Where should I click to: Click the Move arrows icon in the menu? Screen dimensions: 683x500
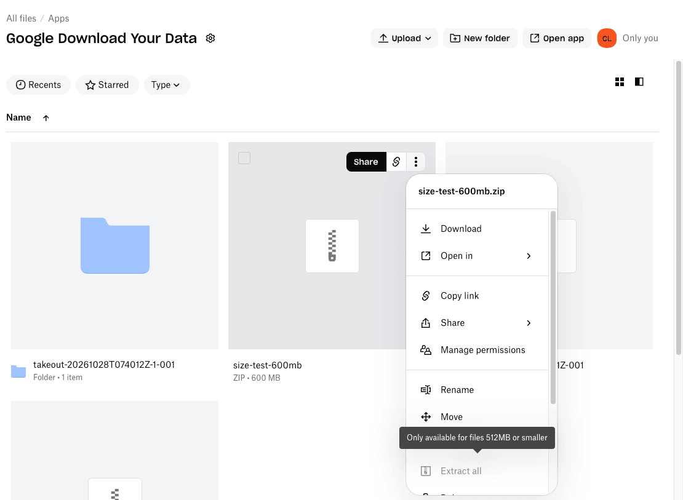click(426, 417)
